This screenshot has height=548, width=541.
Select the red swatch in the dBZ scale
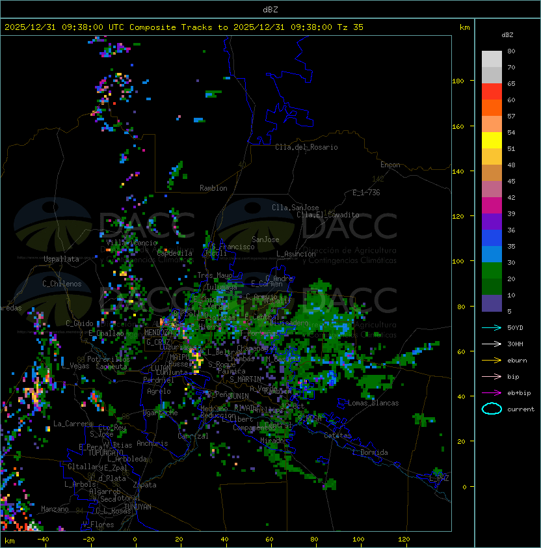pos(492,92)
